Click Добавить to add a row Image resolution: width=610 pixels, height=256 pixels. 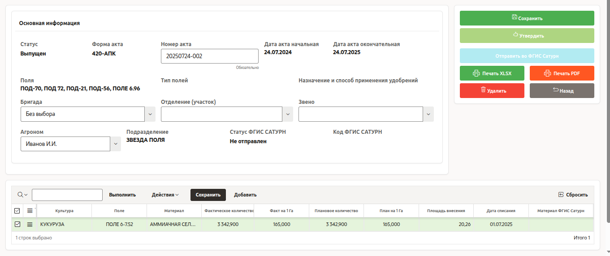pyautogui.click(x=245, y=195)
